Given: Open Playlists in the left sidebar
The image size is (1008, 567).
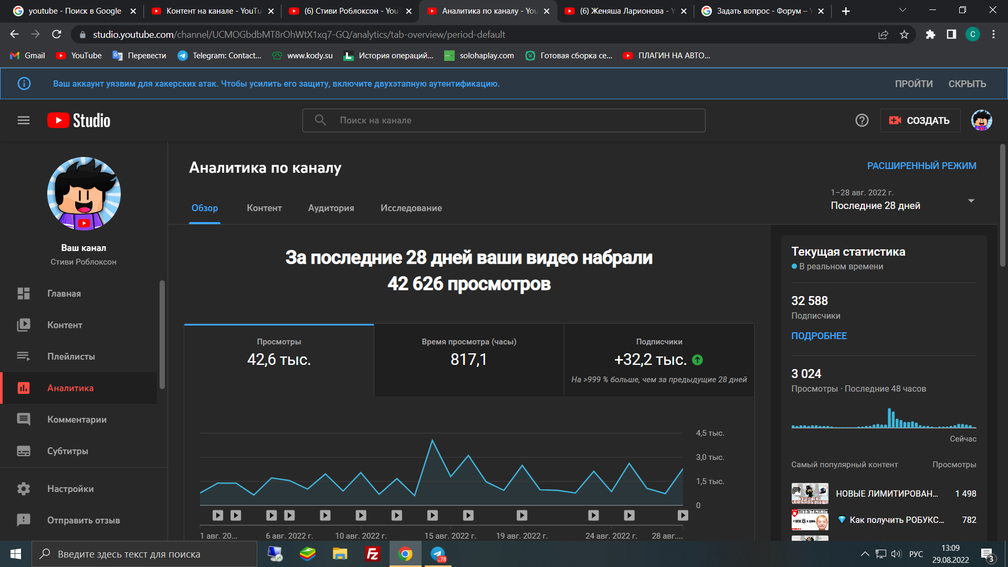Looking at the screenshot, I should click(x=71, y=356).
